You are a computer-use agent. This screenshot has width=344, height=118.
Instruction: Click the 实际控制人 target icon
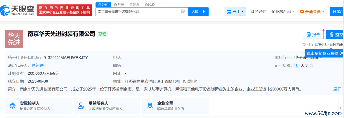tap(12, 106)
